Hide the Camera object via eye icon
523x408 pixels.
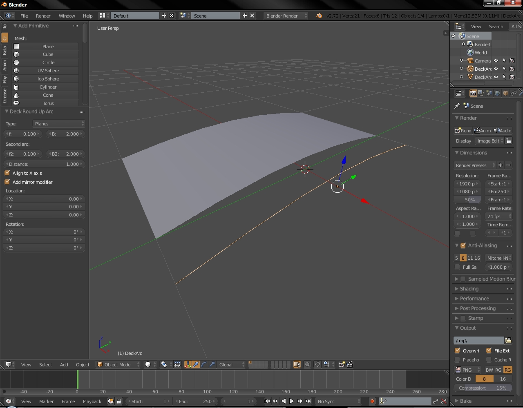(x=496, y=60)
